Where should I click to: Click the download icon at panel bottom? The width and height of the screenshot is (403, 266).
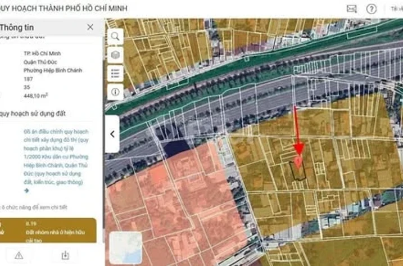(65, 255)
